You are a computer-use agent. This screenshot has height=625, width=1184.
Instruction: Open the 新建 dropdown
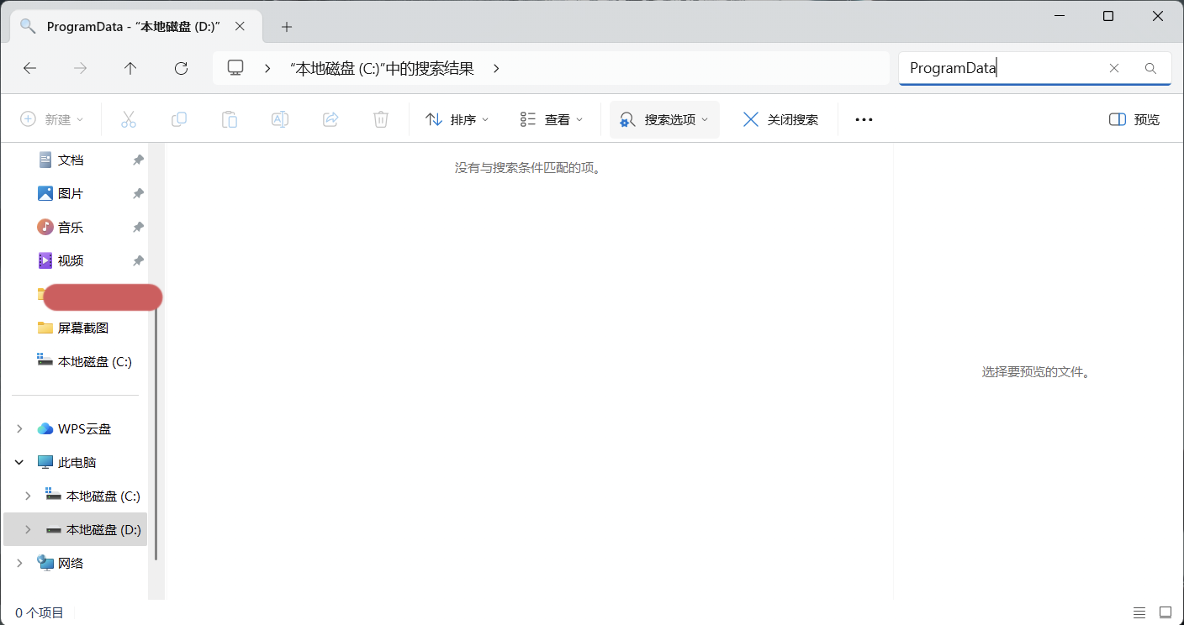point(52,119)
